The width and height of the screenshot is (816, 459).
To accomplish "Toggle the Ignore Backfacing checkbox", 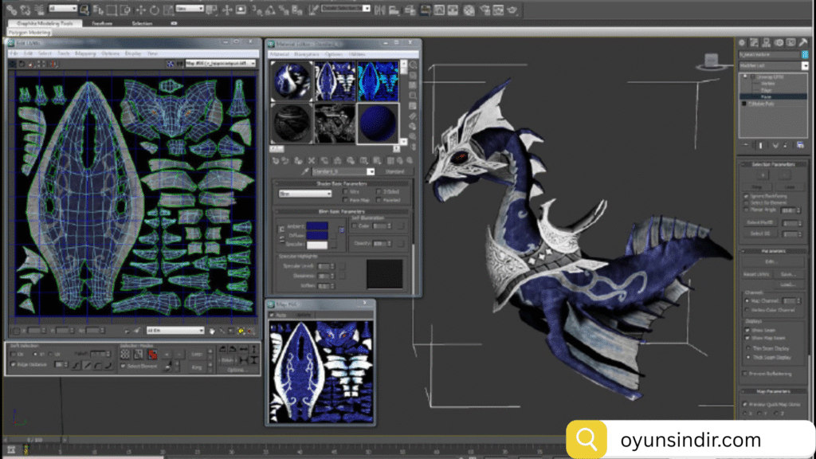I will point(746,195).
